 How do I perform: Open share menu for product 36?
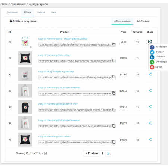(x=150, y=90)
